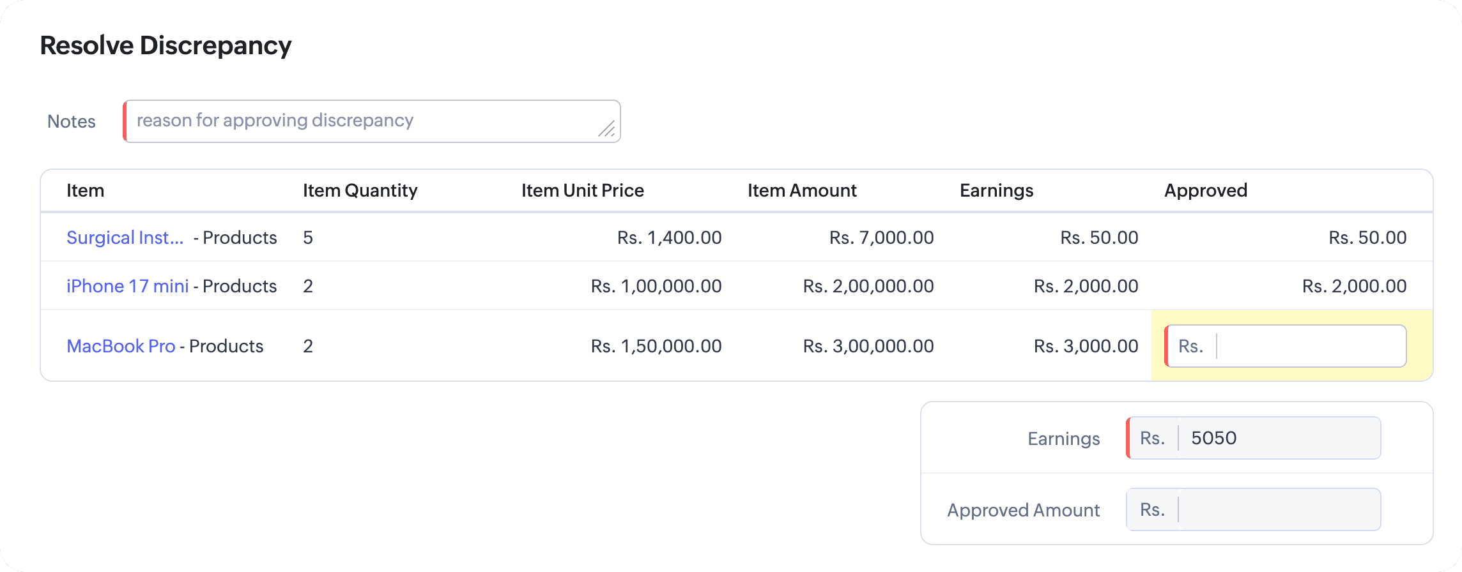
Task: Click the Resolve Discrepancy heading
Action: [165, 45]
